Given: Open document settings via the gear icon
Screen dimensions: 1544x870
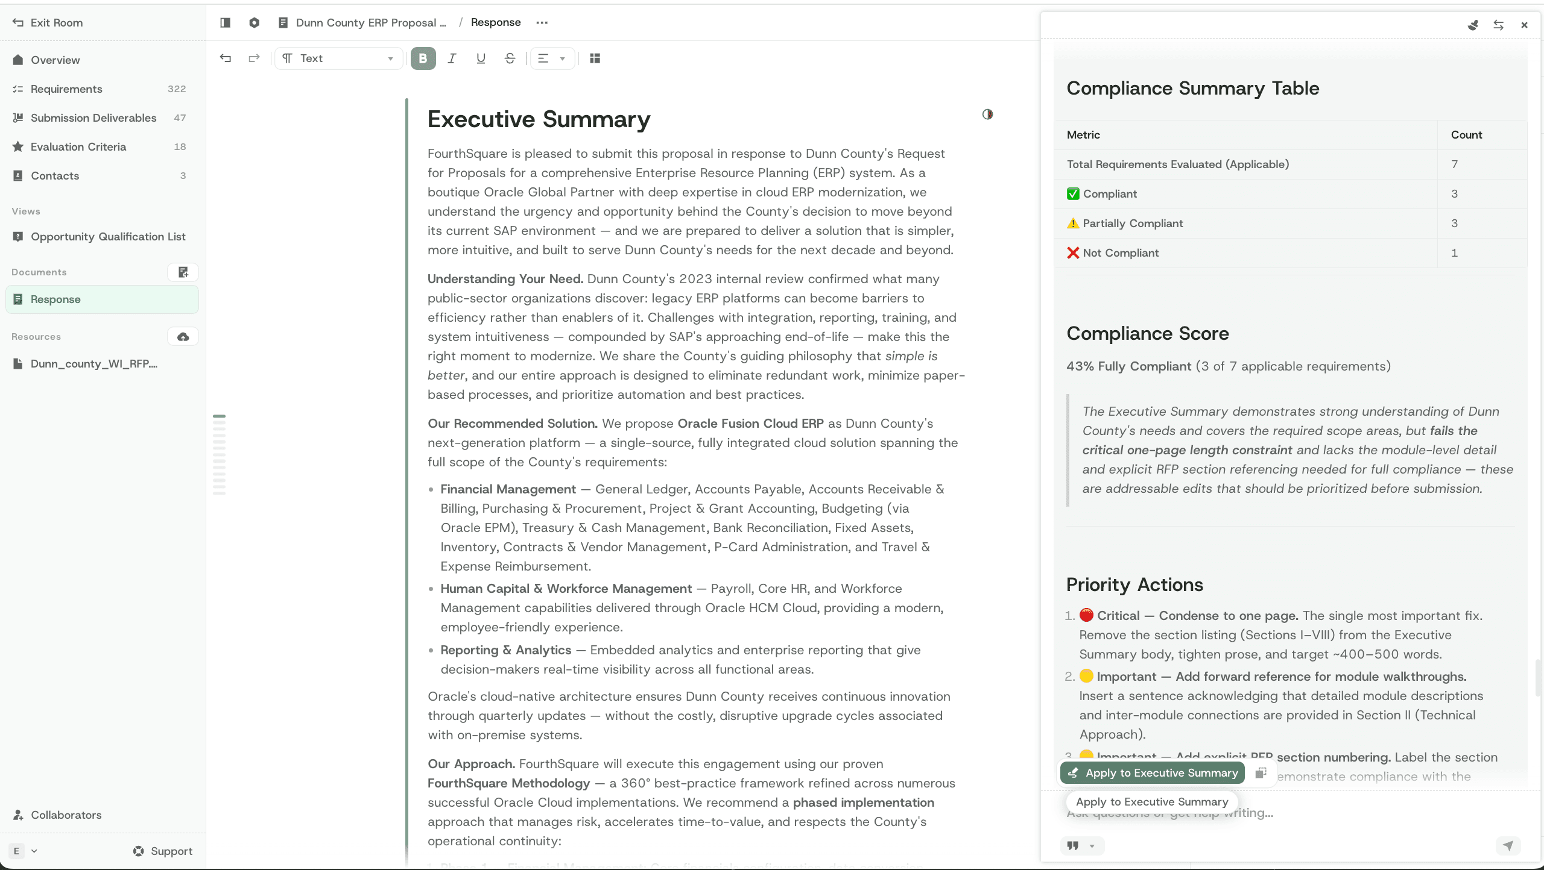Looking at the screenshot, I should (254, 22).
